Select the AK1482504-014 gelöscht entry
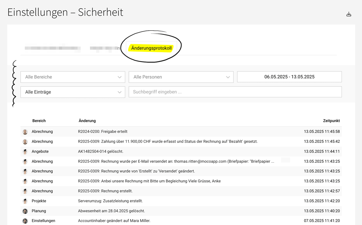 pyautogui.click(x=101, y=152)
